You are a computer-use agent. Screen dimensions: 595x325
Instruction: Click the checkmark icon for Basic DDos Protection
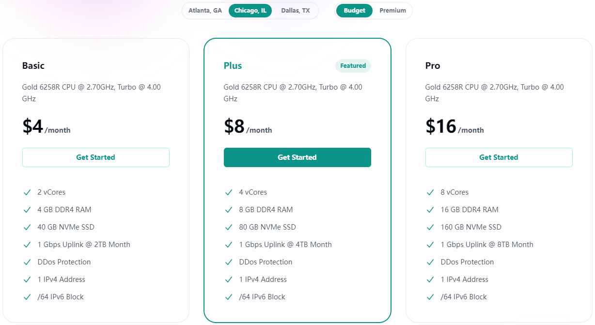[x=27, y=262]
